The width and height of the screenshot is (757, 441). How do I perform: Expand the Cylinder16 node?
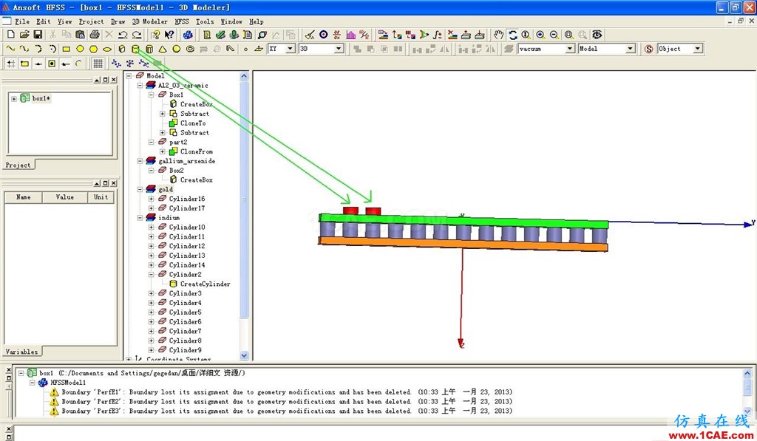(151, 199)
